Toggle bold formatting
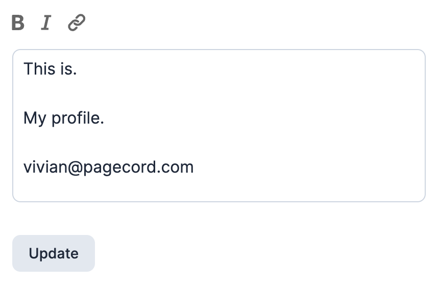Image resolution: width=439 pixels, height=284 pixels. tap(18, 23)
